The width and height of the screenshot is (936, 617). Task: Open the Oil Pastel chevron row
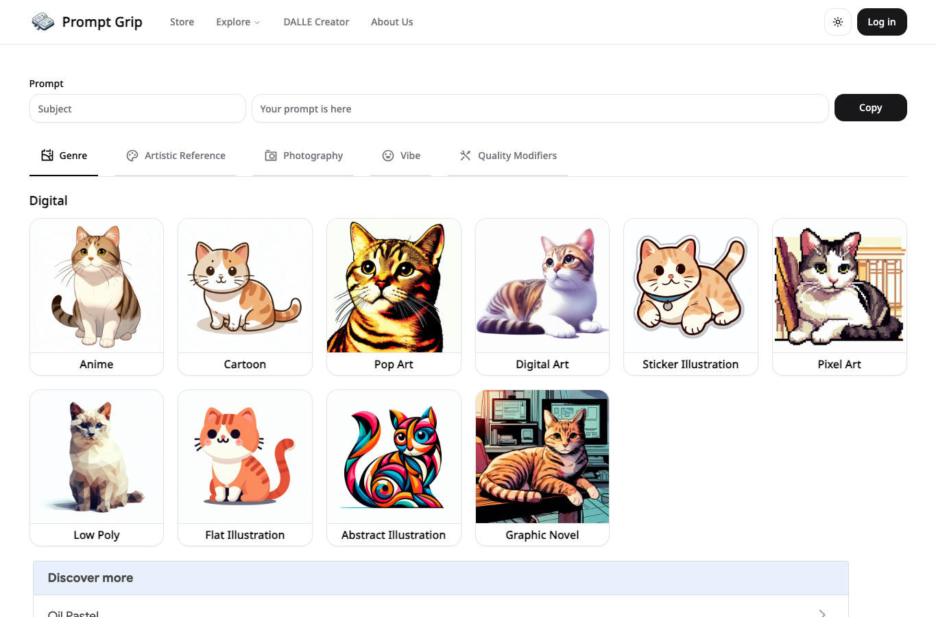click(440, 610)
